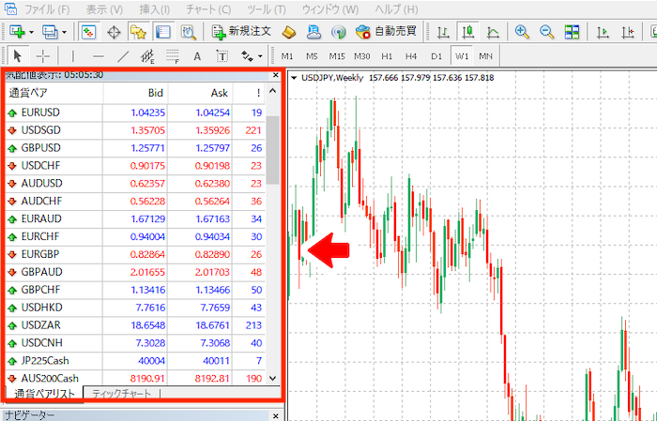Screen dimensions: 657x421
Task: Switch to line chart mode
Action: tap(493, 32)
